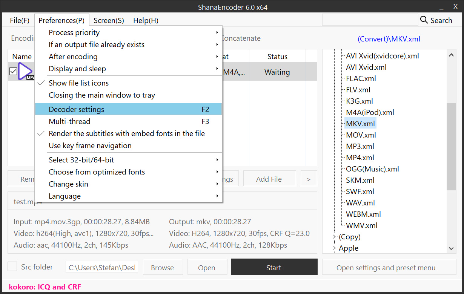Click the preset list scrollbar thumb
This screenshot has height=294, width=464.
451,146
